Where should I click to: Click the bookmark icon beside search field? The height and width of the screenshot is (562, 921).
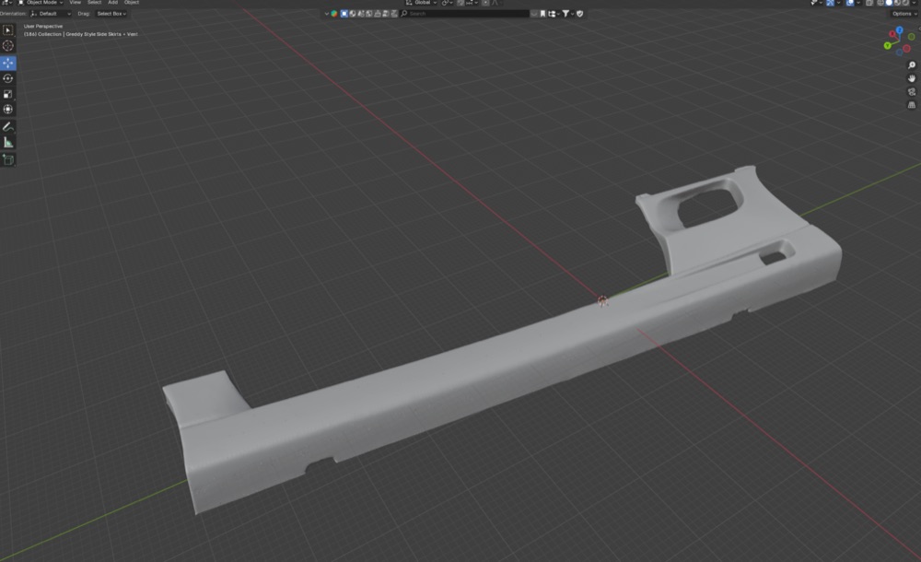542,14
